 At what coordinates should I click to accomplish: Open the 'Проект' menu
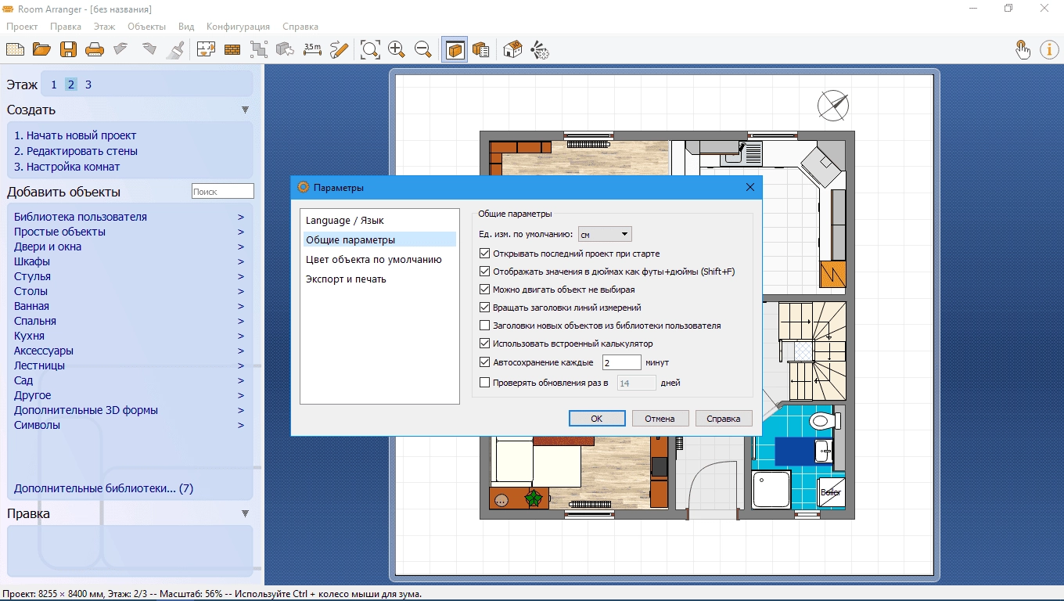pos(22,27)
